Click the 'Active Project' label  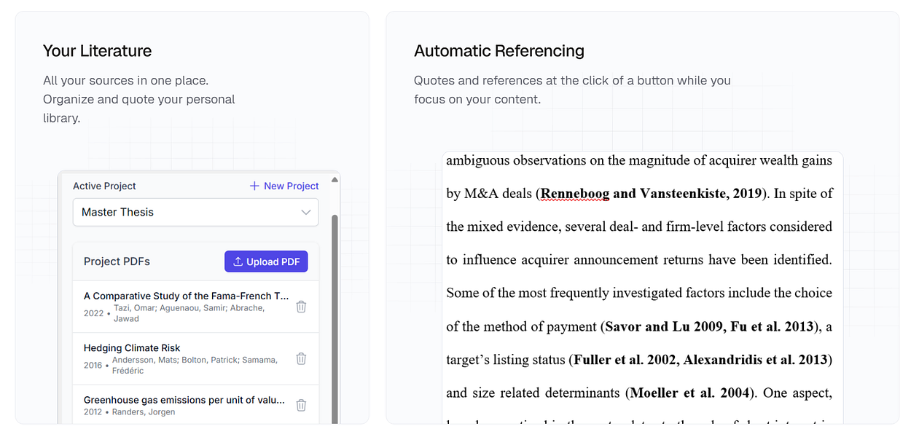point(104,186)
